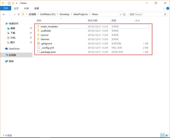Image resolution: width=170 pixels, height=138 pixels.
Task: Click the node_modules folder icon
Action: (38, 26)
